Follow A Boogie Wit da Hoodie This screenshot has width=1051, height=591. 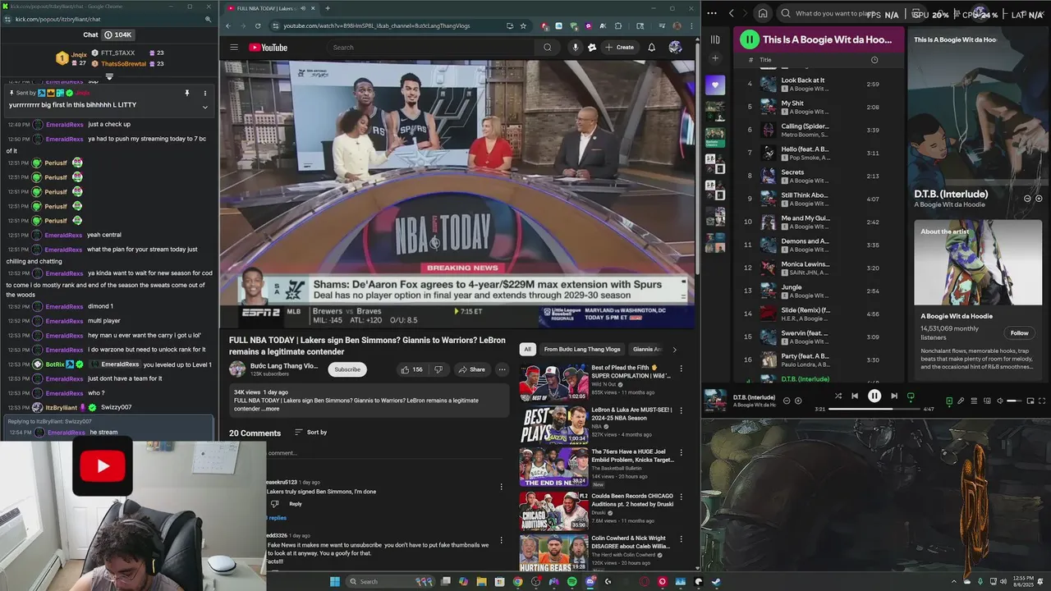pos(1019,333)
